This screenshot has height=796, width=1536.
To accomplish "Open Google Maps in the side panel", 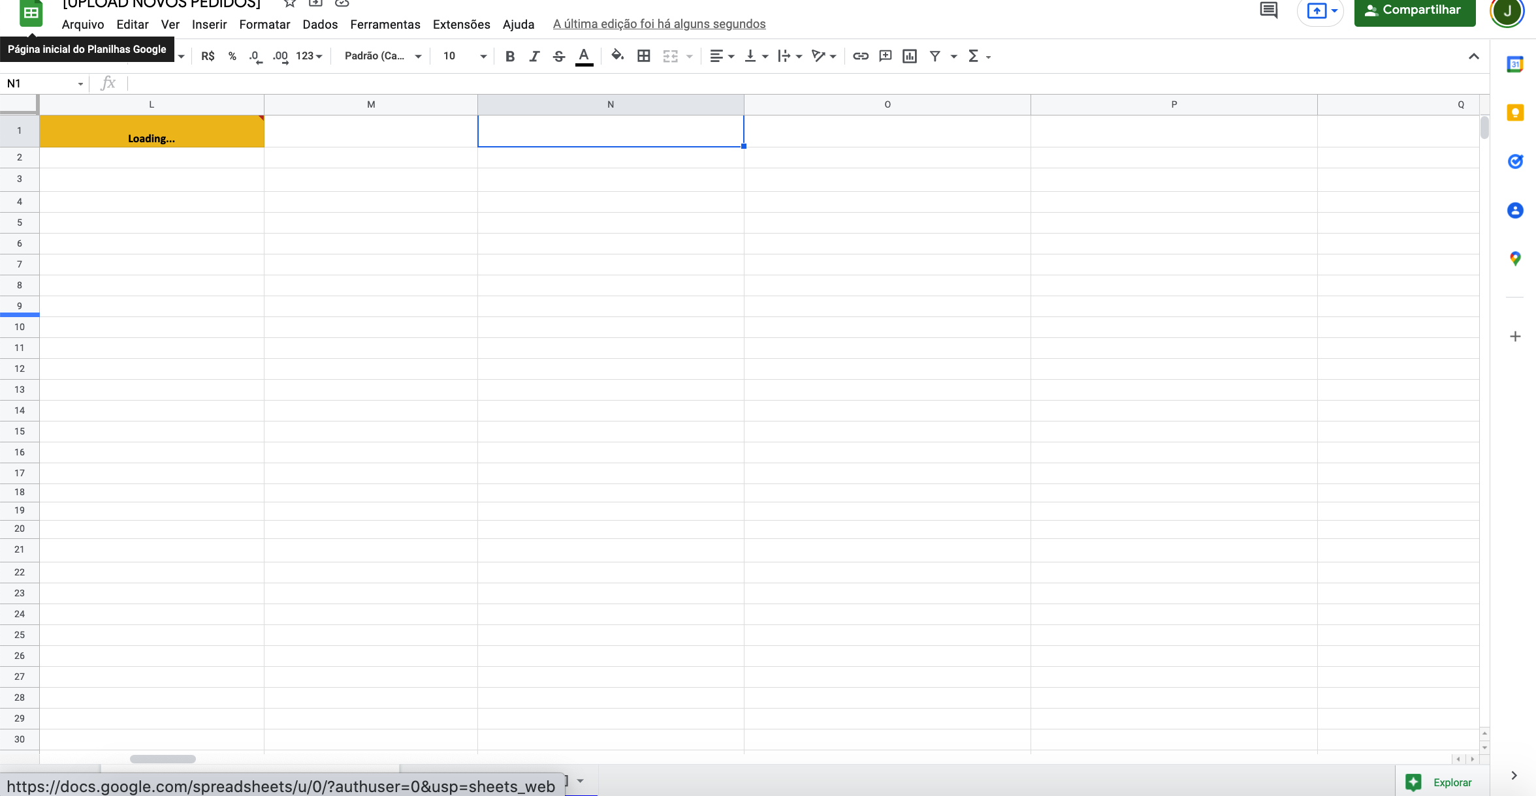I will [x=1515, y=259].
